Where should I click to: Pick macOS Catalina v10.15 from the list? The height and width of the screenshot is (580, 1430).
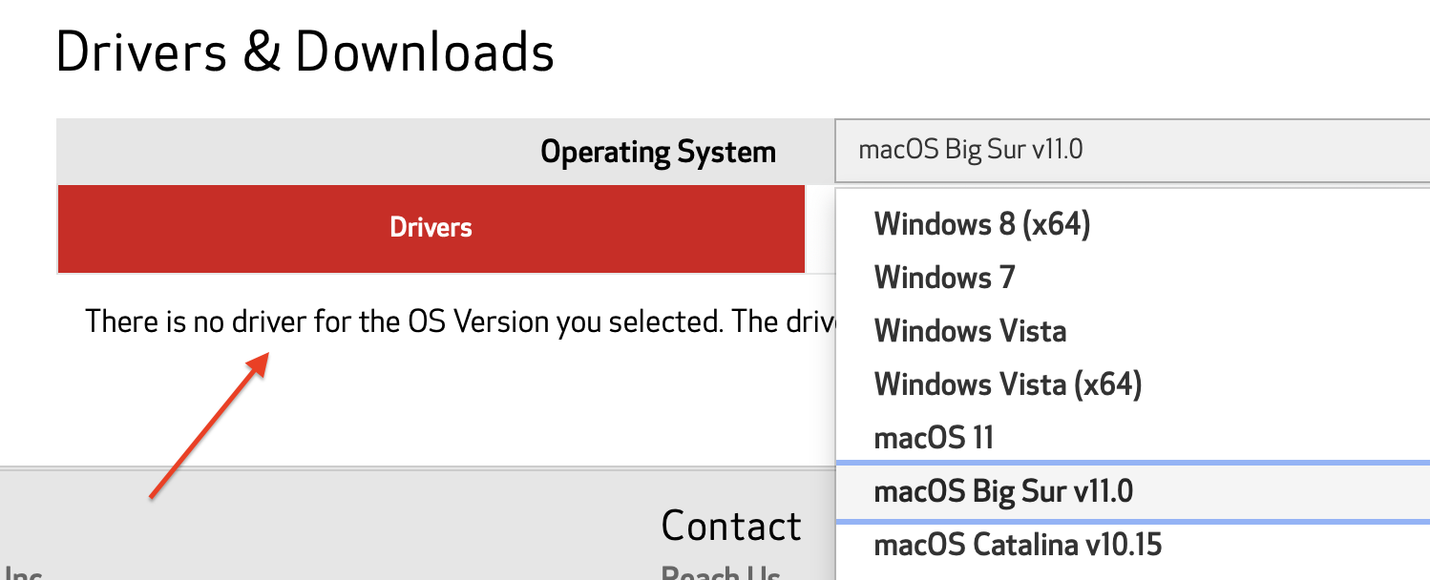pos(1017,545)
